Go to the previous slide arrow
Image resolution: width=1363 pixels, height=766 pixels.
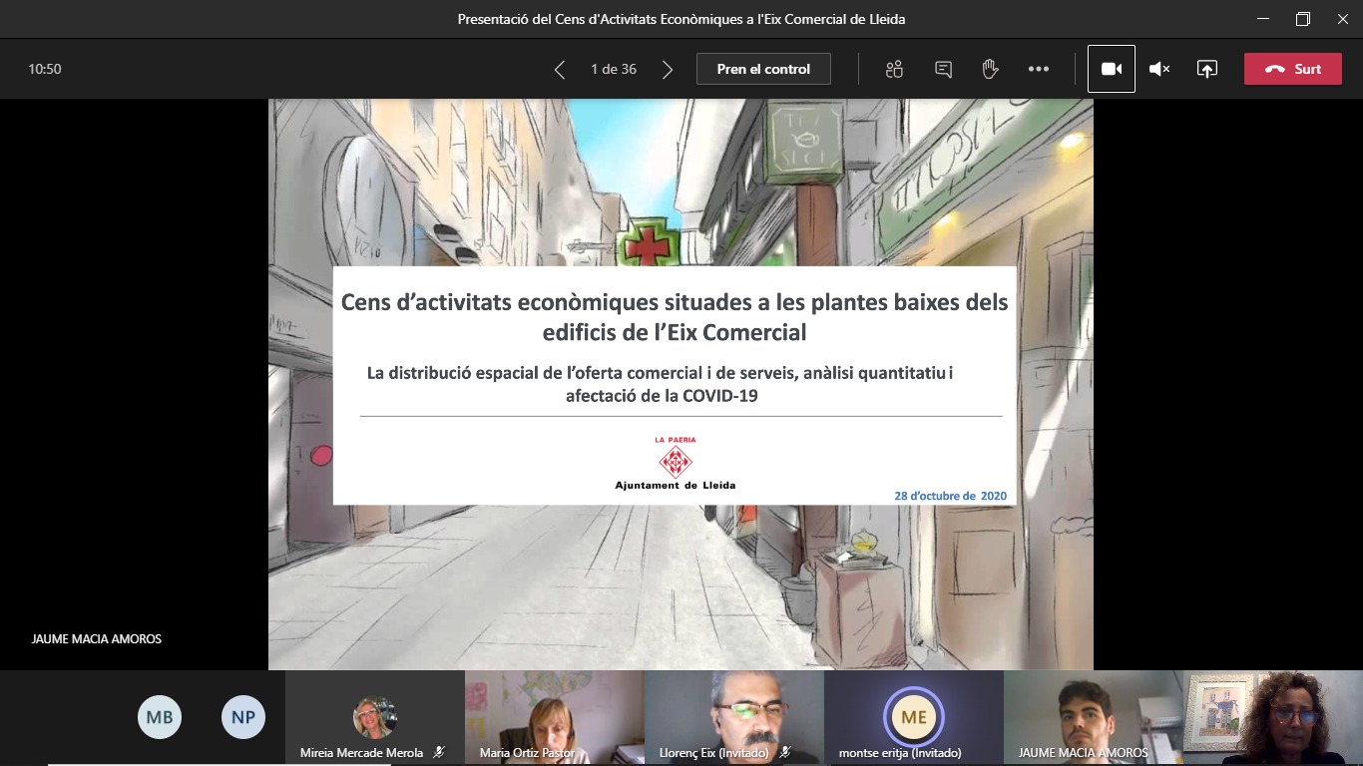[x=559, y=70]
